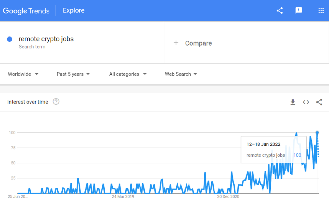The image size is (329, 219).
Task: Edit the remote crypto jobs search term
Action: 46,39
